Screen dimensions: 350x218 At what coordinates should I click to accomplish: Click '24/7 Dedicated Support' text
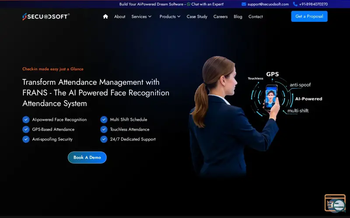(x=133, y=139)
